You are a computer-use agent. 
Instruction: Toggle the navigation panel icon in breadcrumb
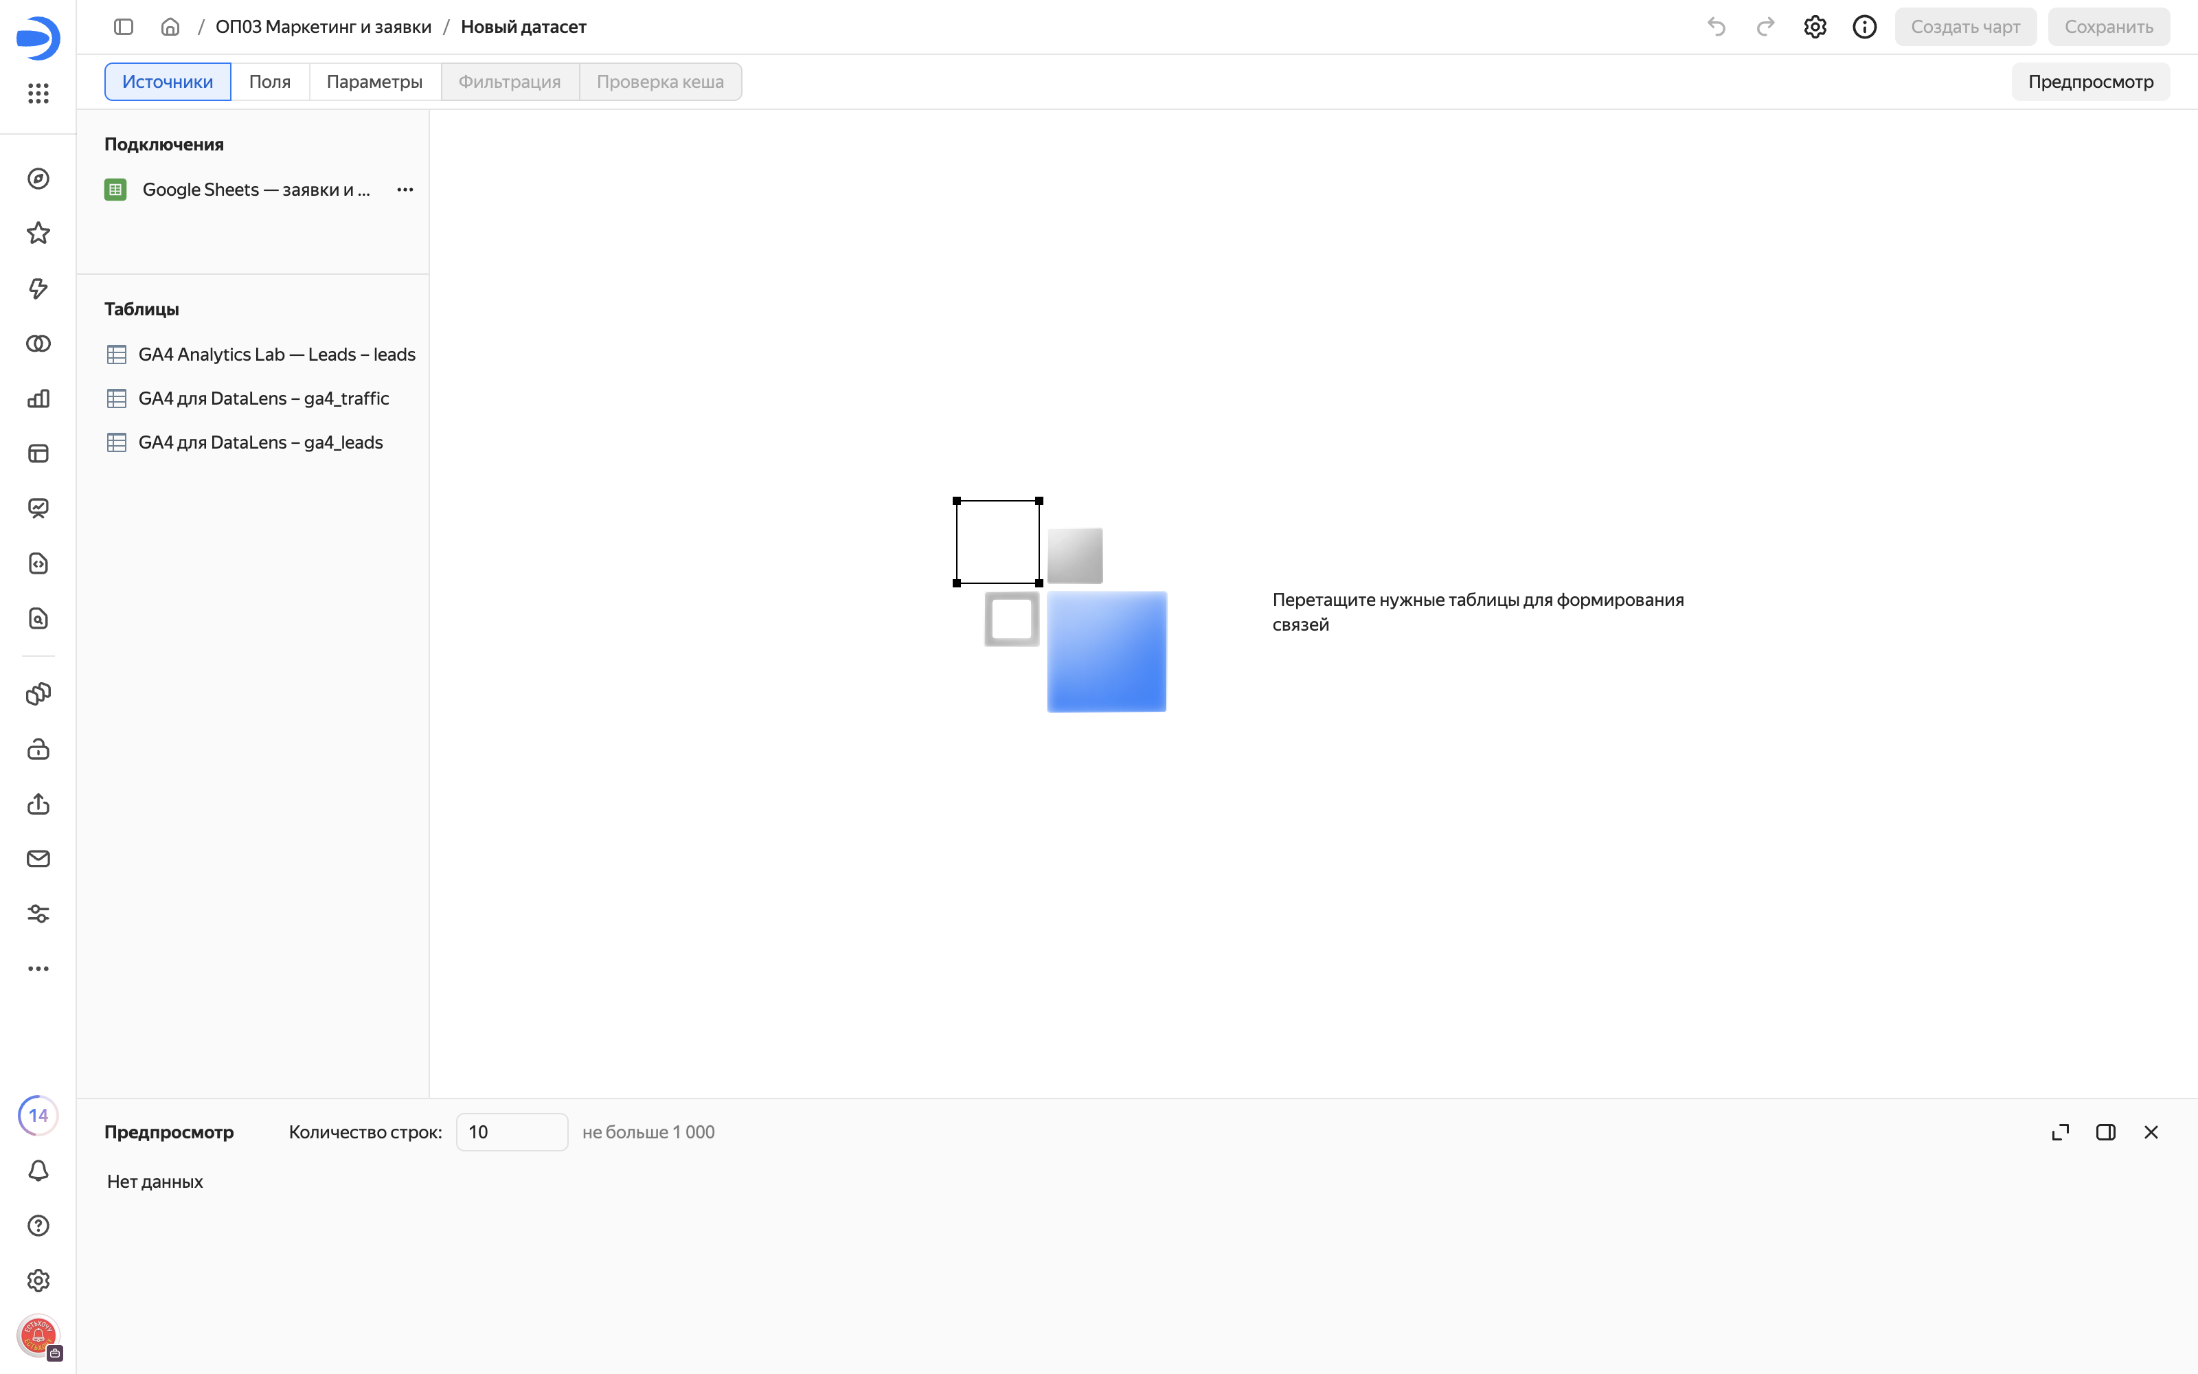(124, 27)
